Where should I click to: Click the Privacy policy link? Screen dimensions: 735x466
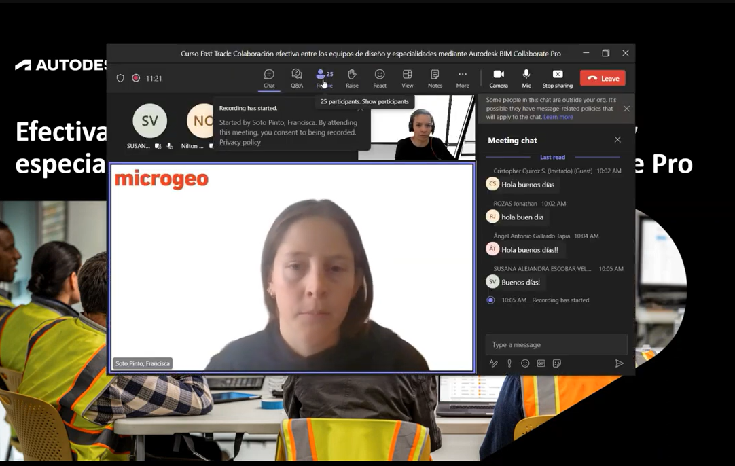240,142
